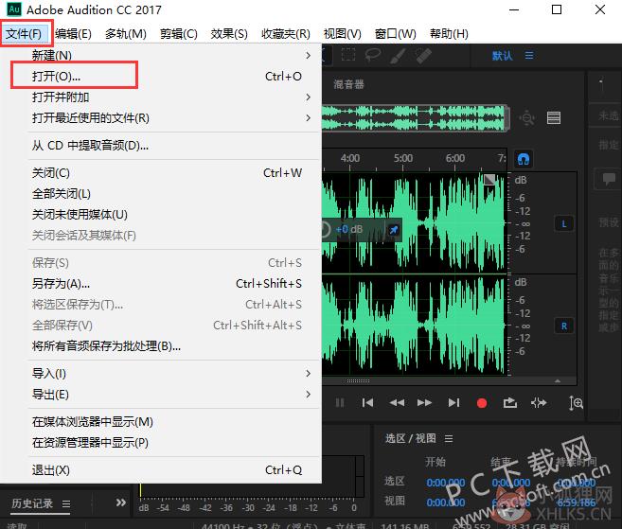Edit the 选区 start time field
Image resolution: width=622 pixels, height=529 pixels.
coord(446,483)
